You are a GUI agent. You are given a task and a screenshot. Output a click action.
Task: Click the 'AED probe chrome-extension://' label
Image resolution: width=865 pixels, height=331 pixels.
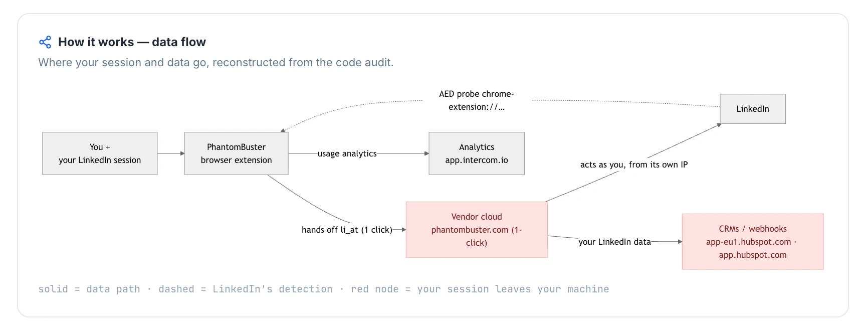click(477, 100)
